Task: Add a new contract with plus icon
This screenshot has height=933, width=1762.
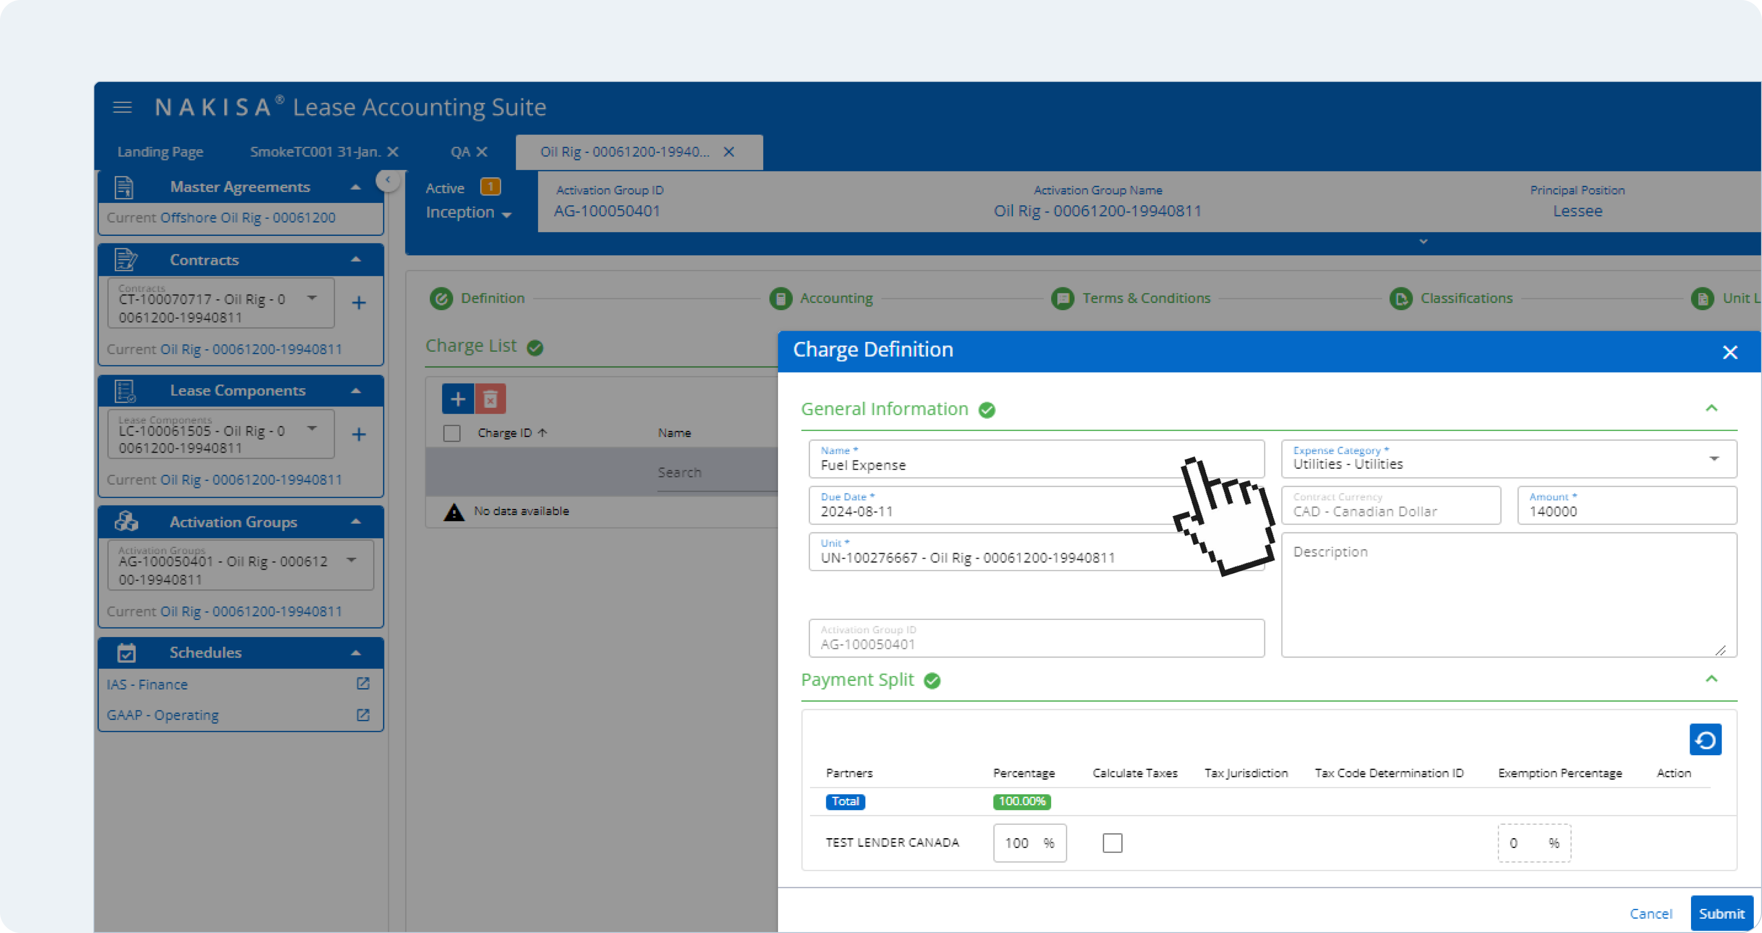Action: click(358, 303)
